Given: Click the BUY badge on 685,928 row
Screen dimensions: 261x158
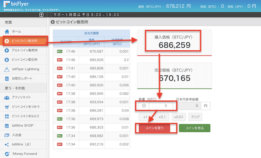Looking at the screenshot, I should [60, 60].
